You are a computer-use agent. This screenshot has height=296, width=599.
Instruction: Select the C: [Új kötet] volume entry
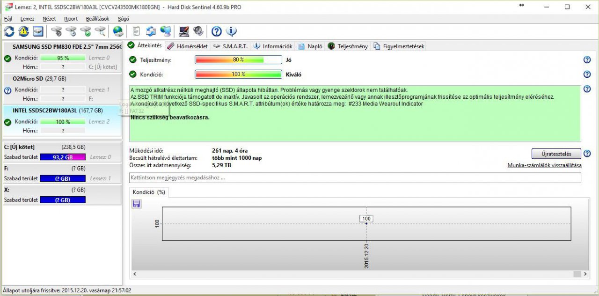[62, 152]
